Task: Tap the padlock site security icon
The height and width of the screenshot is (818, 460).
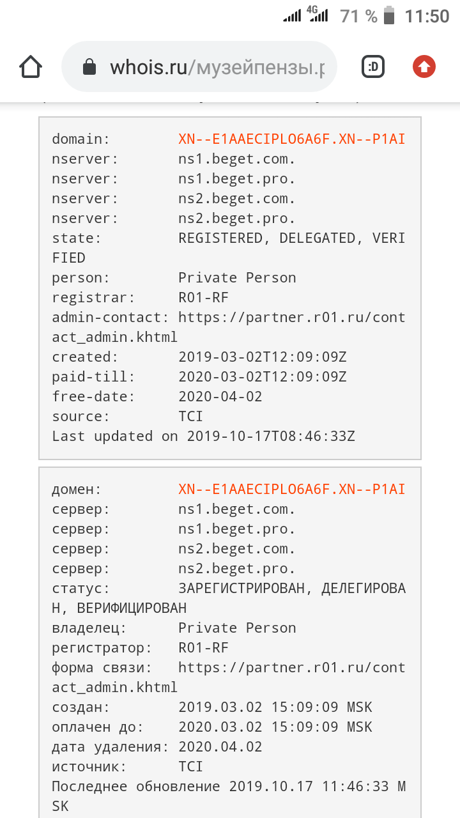Action: click(x=90, y=67)
